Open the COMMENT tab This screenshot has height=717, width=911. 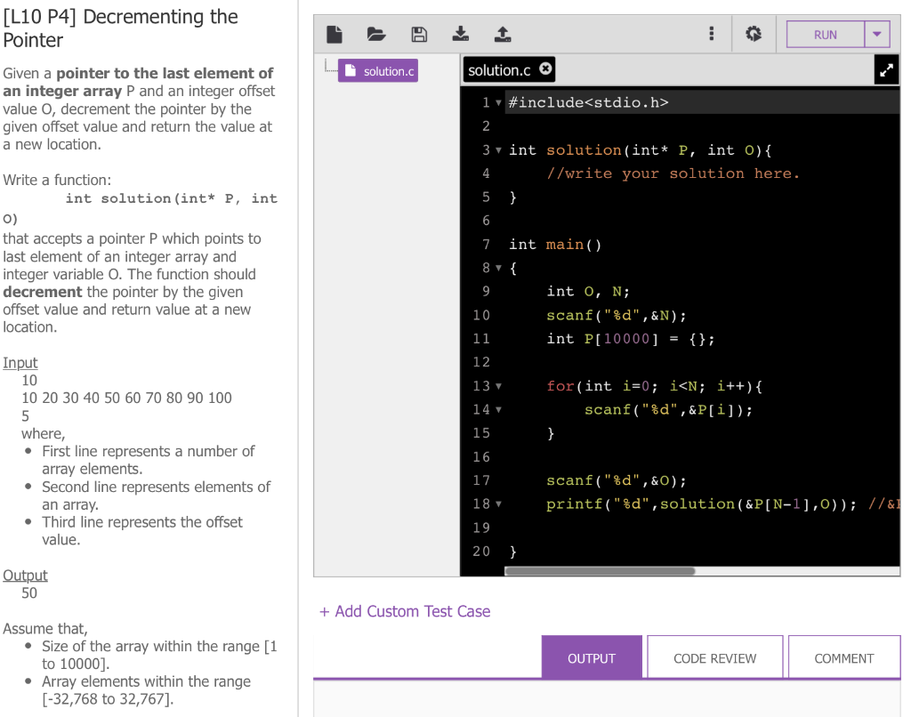pos(843,657)
